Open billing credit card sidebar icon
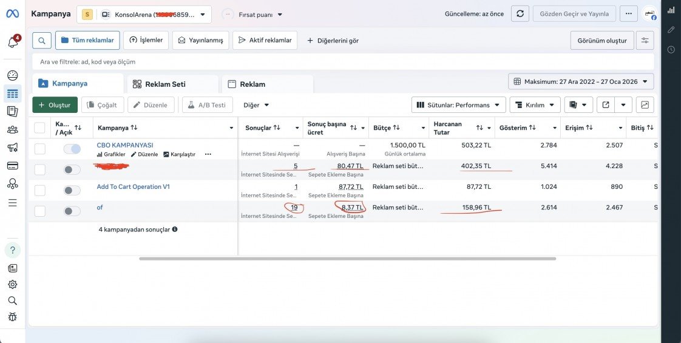The image size is (681, 343). pos(13,165)
